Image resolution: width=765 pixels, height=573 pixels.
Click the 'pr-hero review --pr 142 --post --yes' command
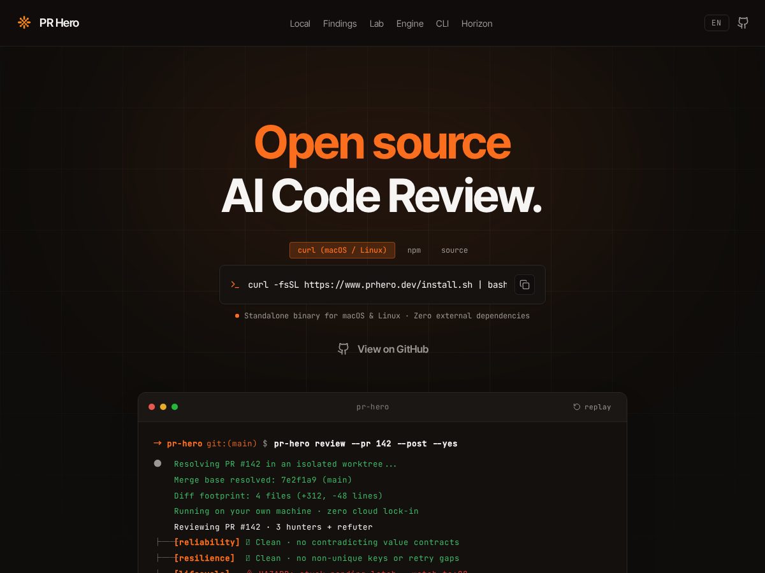[366, 444]
